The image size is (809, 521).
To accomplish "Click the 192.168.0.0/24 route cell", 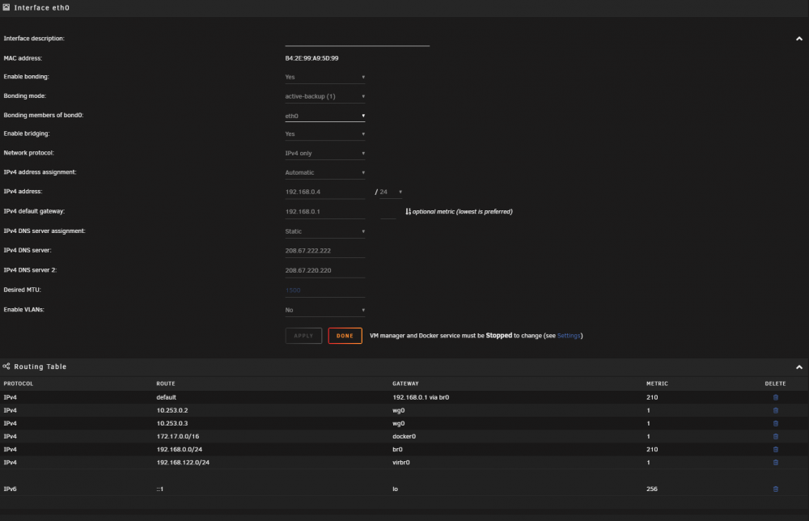I will 179,449.
